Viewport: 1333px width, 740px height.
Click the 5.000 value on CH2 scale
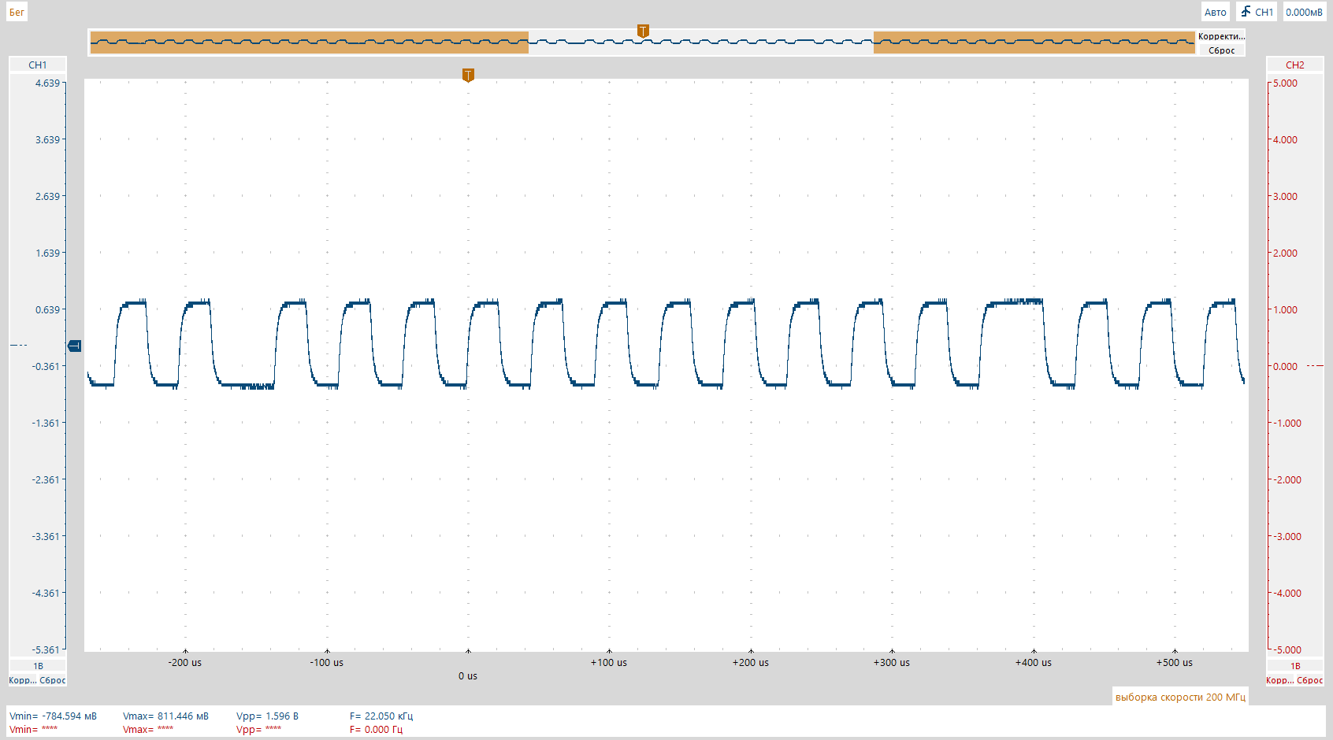pos(1285,83)
